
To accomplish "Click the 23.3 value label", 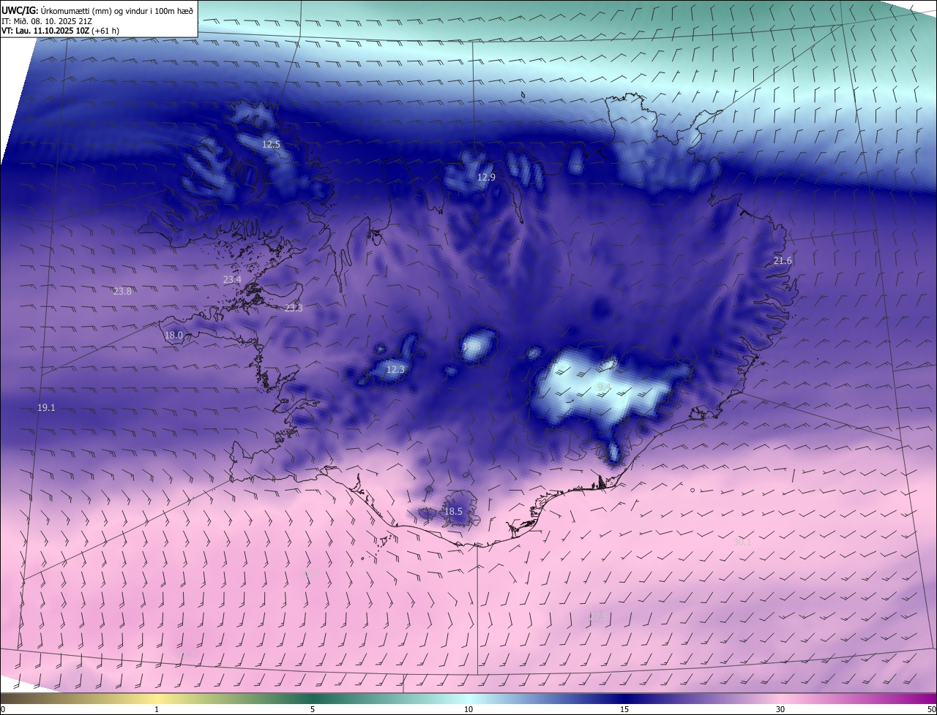I will click(x=294, y=308).
